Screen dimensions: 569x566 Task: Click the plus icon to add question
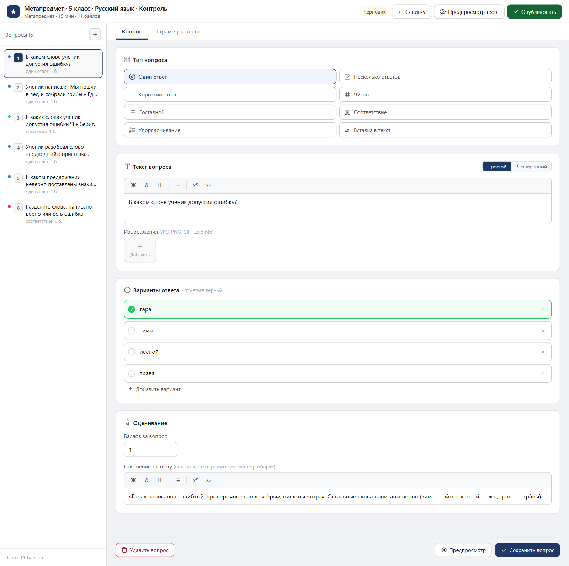(x=95, y=35)
